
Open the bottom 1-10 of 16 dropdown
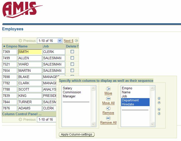(47, 120)
